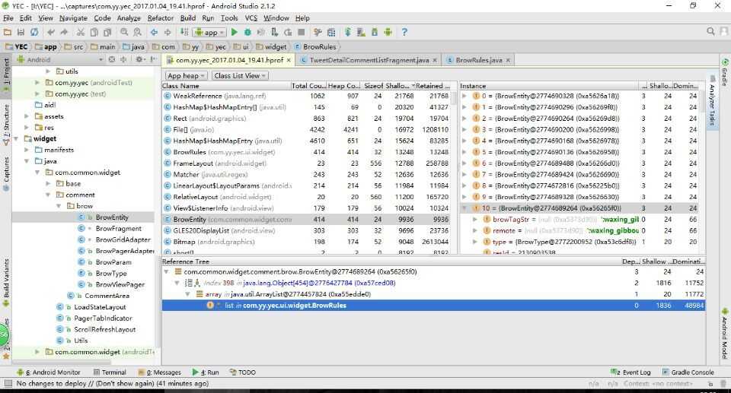Viewport: 731px width, 393px height.
Task: Click the BrowRules breadcrumb
Action: click(x=314, y=46)
